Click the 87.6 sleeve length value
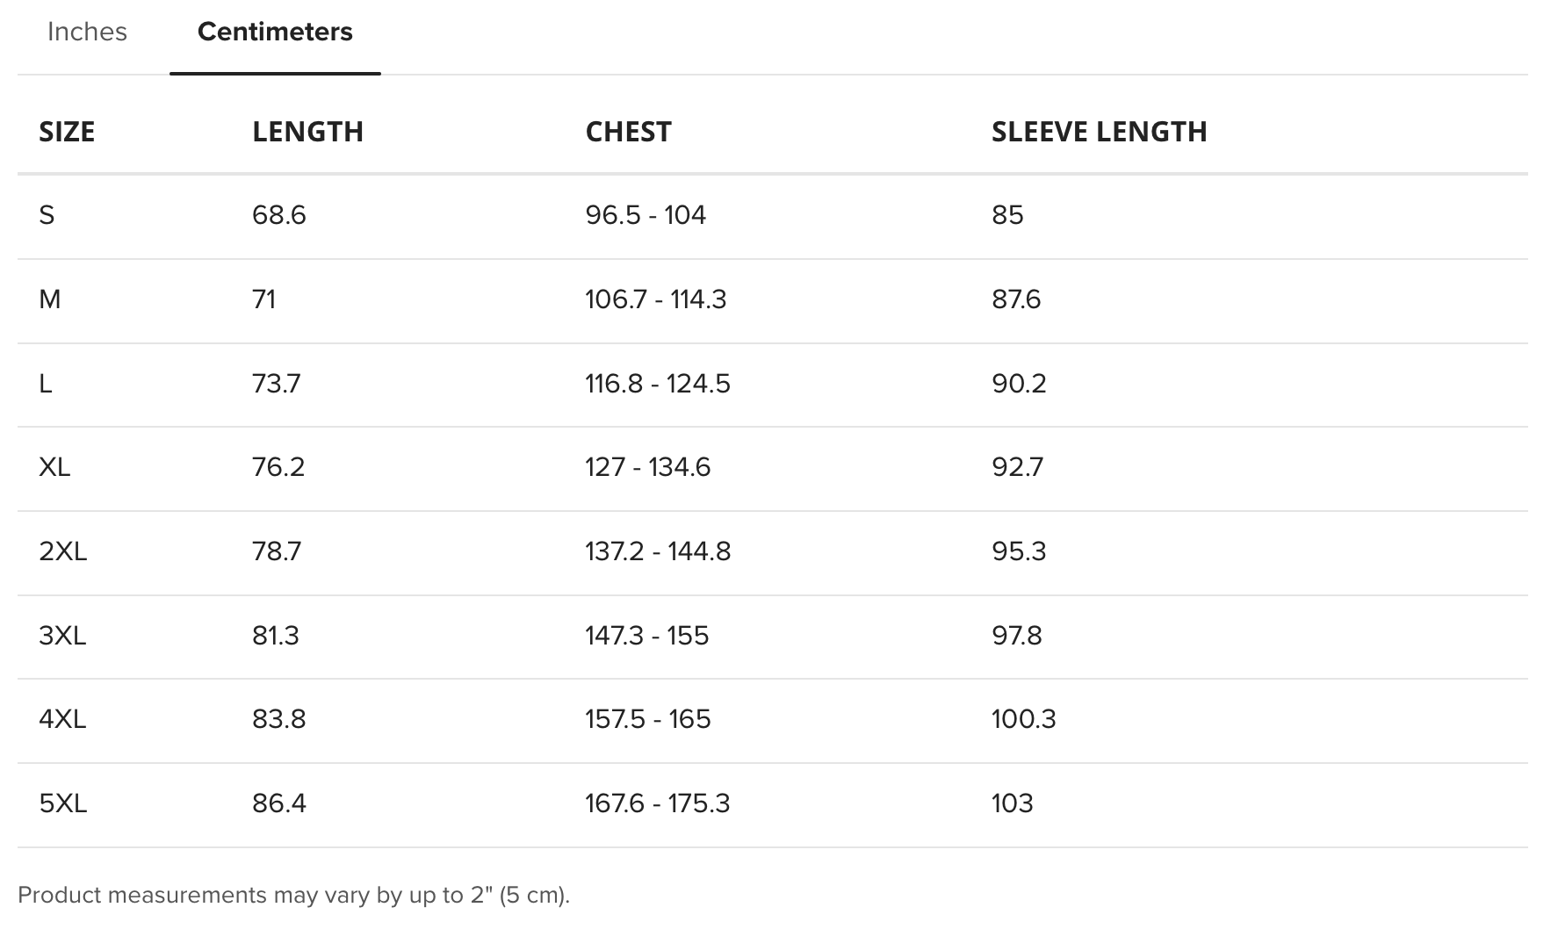 [x=1016, y=299]
